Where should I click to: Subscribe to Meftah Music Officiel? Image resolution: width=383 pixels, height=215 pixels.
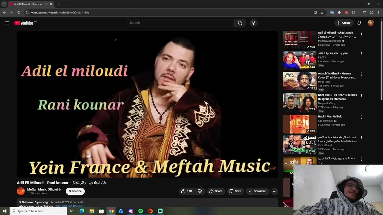(x=75, y=191)
